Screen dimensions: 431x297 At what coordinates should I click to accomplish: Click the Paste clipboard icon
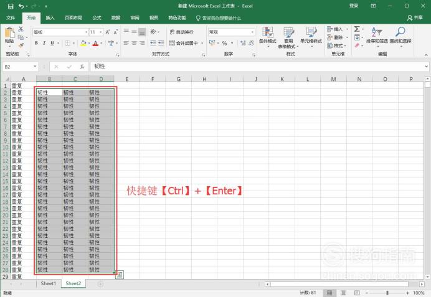tap(9, 32)
